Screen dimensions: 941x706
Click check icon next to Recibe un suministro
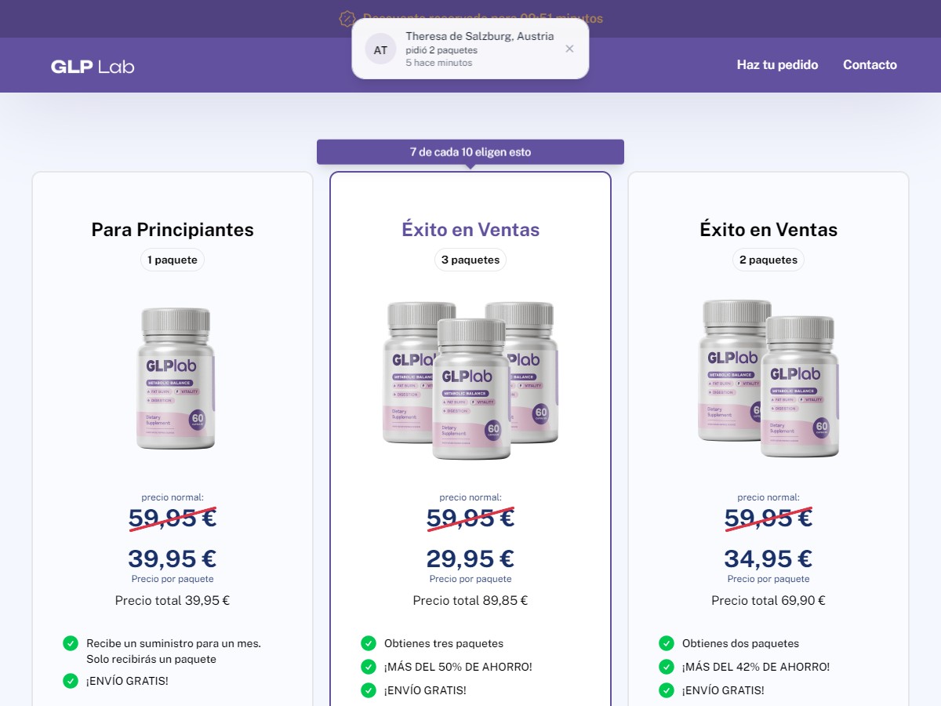pyautogui.click(x=70, y=643)
